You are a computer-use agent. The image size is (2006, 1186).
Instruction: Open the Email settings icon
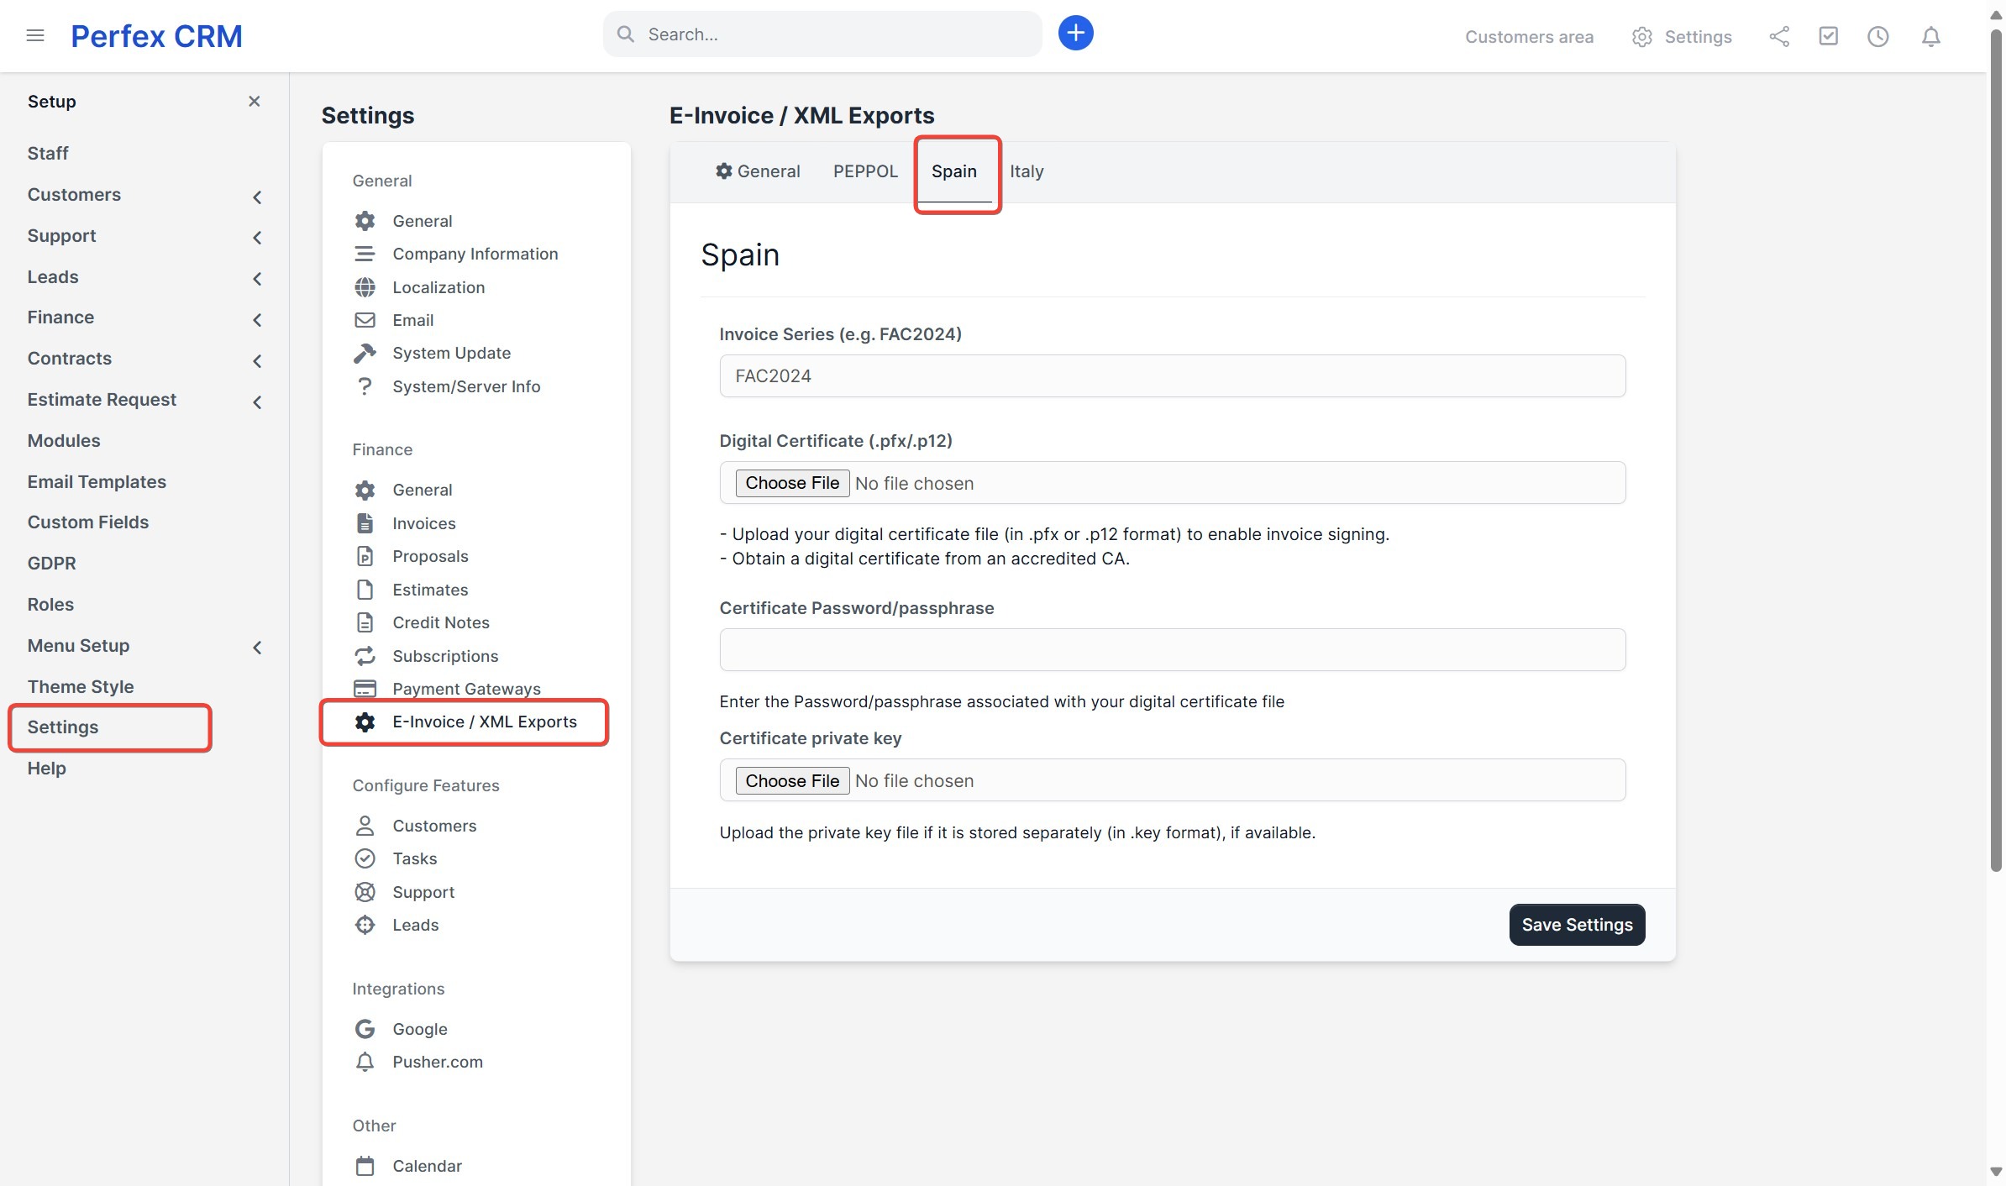pos(365,320)
